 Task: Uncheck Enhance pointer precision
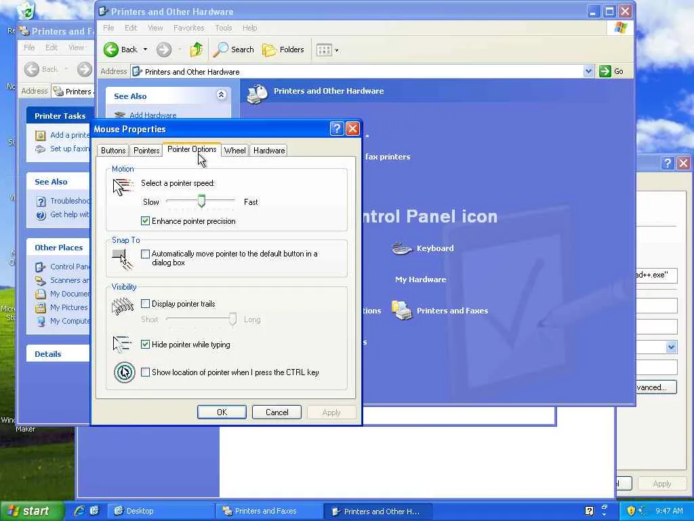[145, 220]
